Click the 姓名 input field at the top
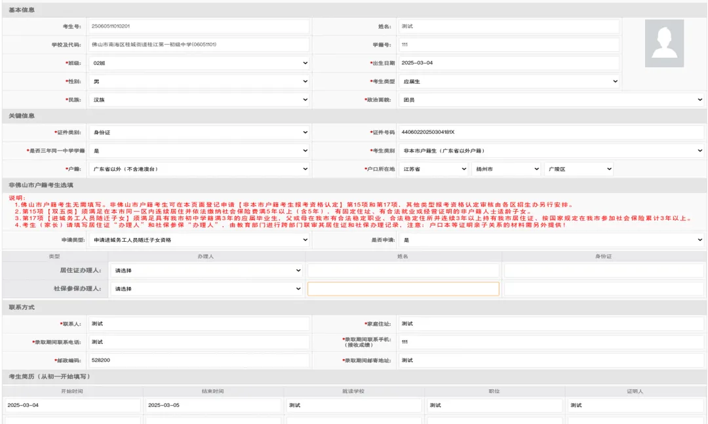708x424 pixels. tap(509, 26)
